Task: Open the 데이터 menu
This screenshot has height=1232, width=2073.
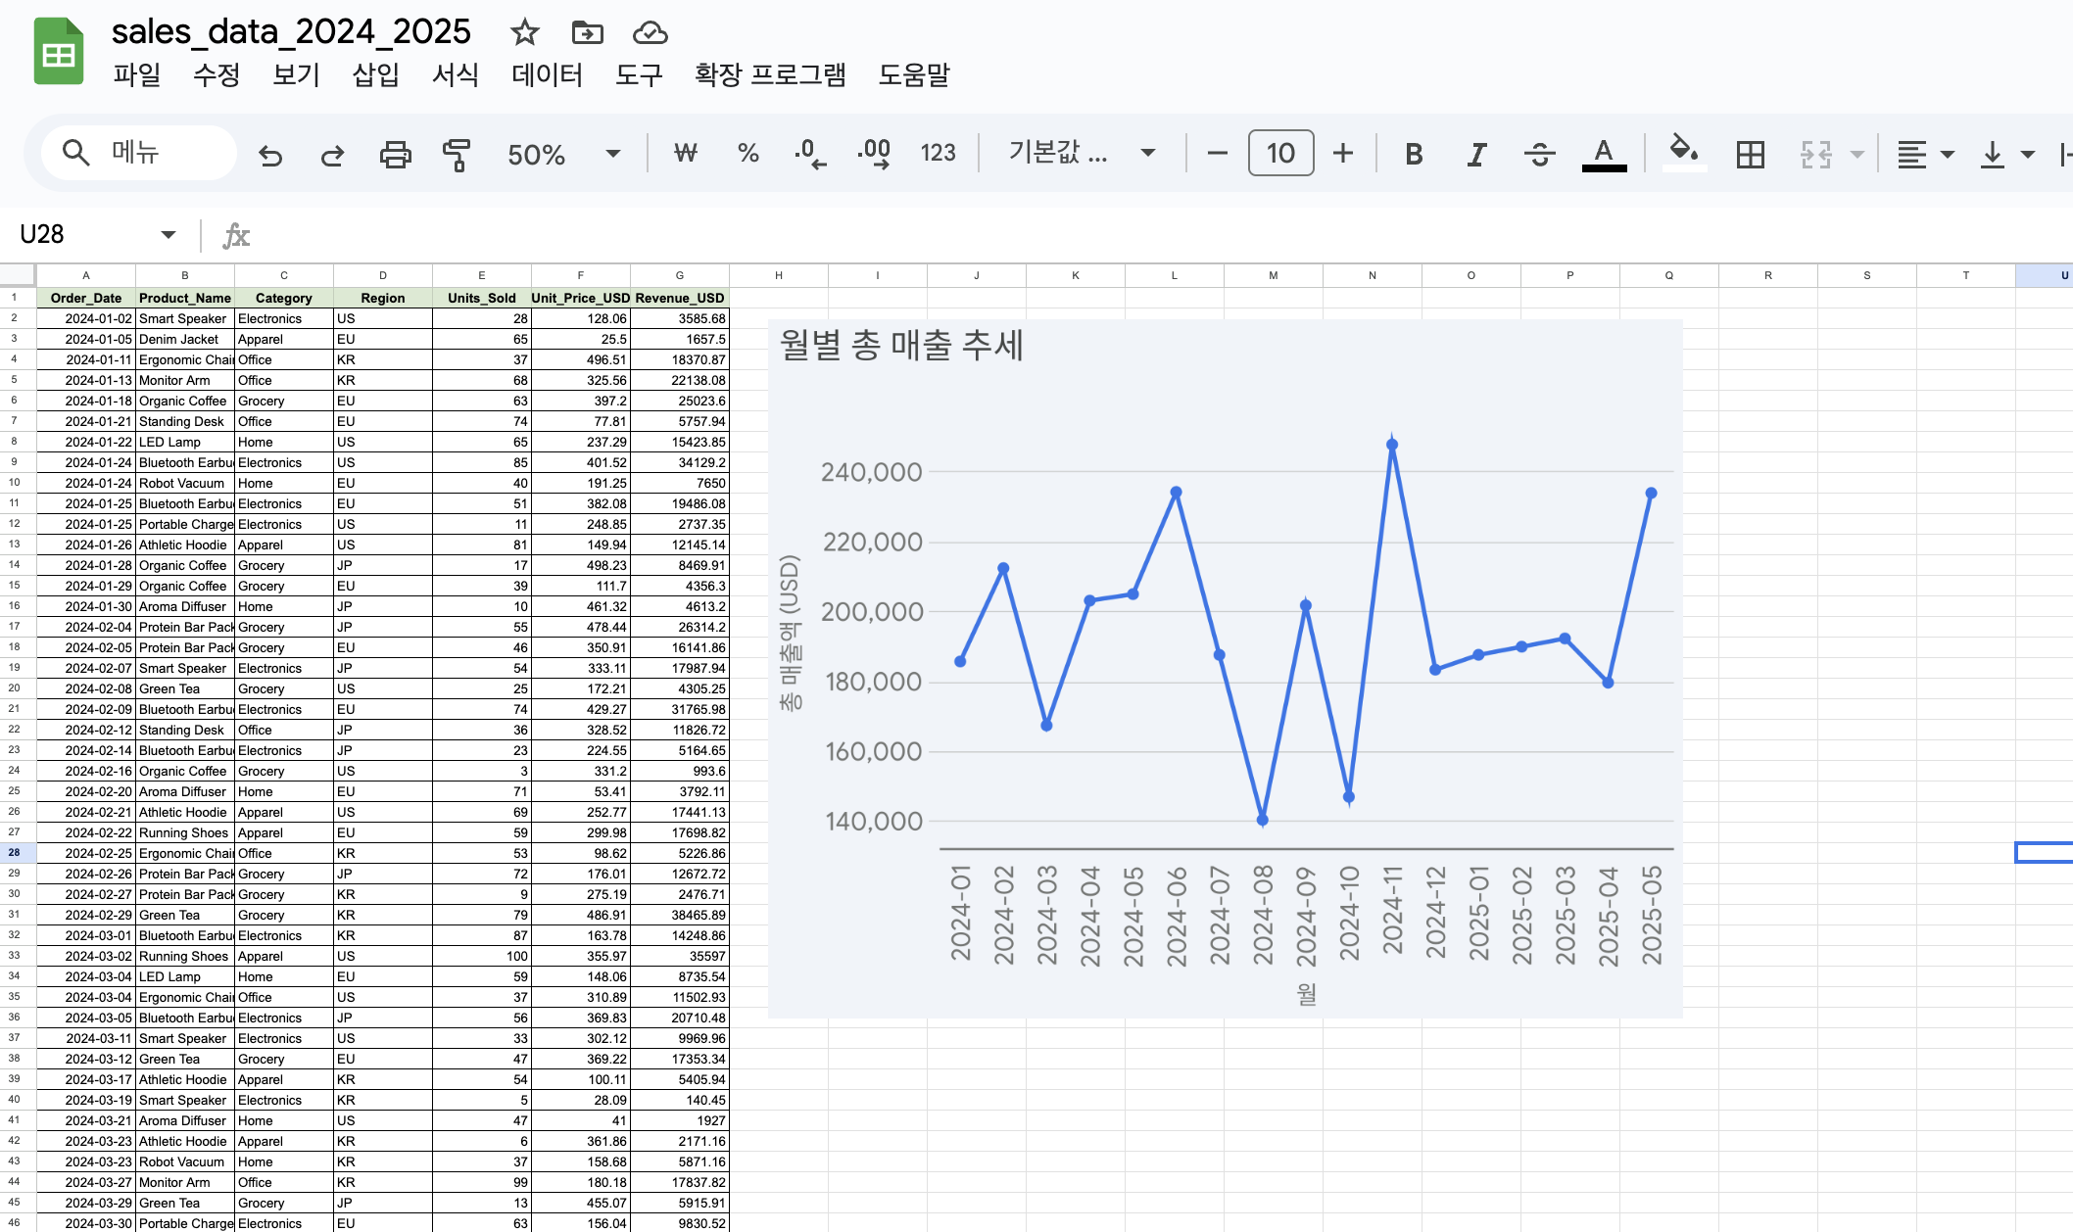Action: 547,75
